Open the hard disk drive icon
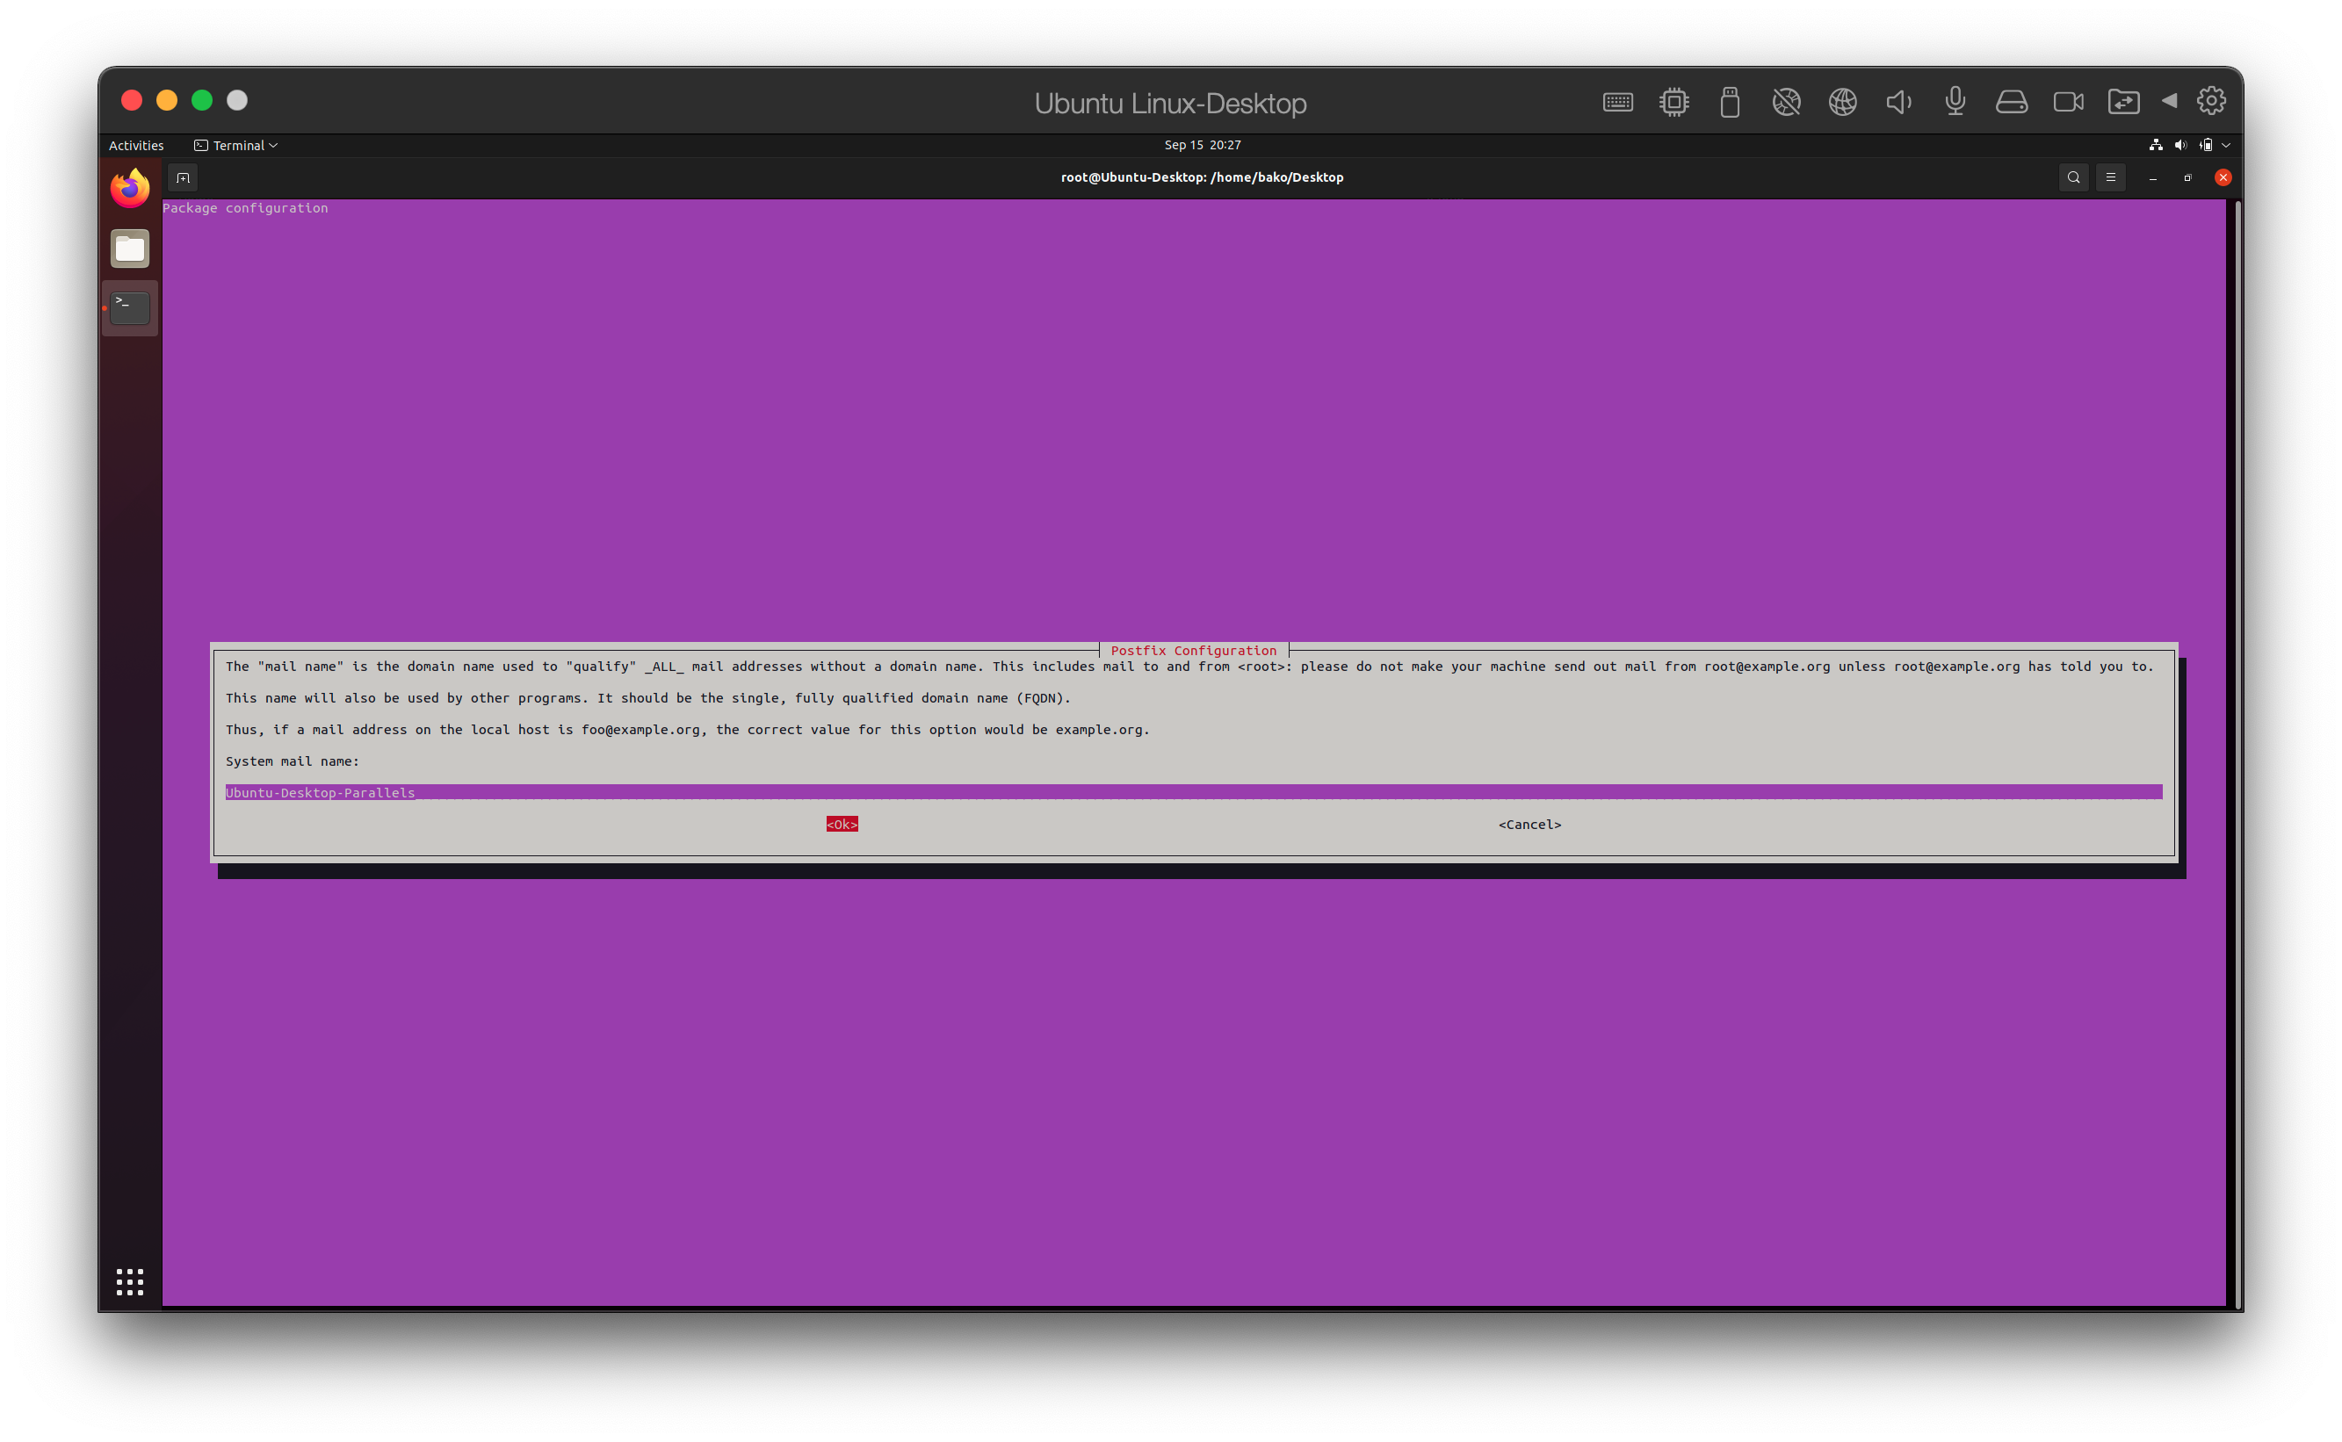Viewport: 2342px width, 1442px height. pos(2011,102)
